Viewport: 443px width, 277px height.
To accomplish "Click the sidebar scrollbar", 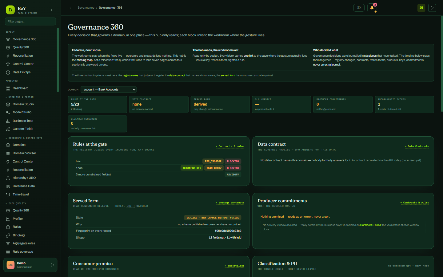I will pyautogui.click(x=58, y=60).
